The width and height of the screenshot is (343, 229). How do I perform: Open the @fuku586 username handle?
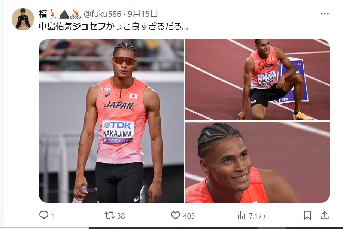pyautogui.click(x=102, y=14)
